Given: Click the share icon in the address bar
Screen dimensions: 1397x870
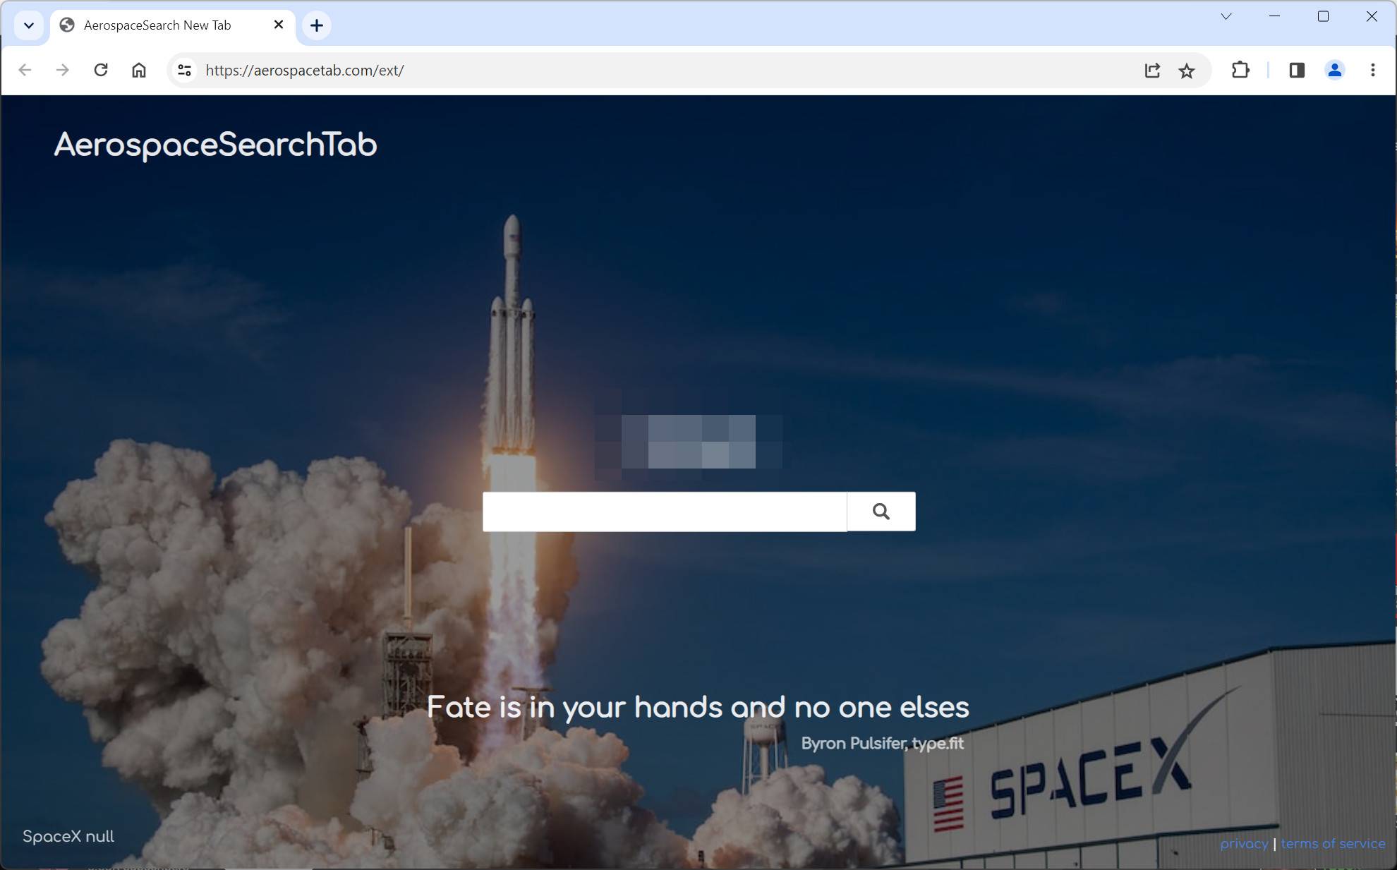Looking at the screenshot, I should point(1151,70).
